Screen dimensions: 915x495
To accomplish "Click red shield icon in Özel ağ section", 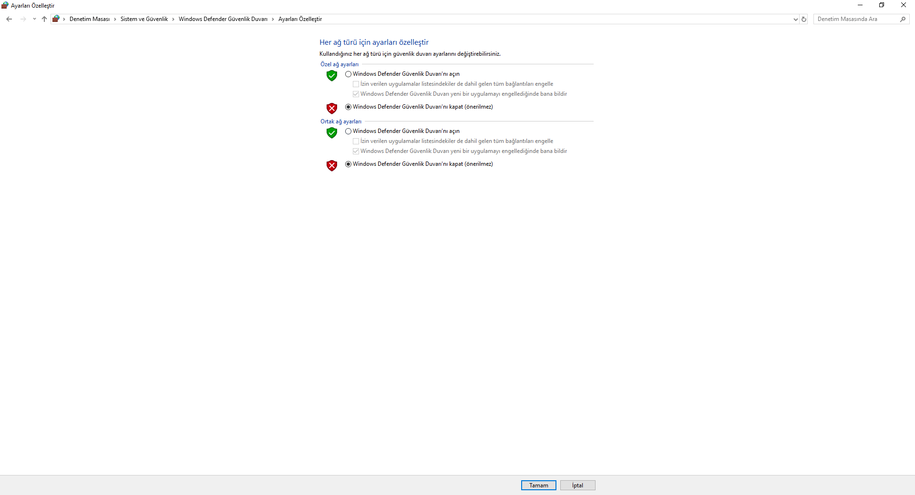I will coord(332,109).
